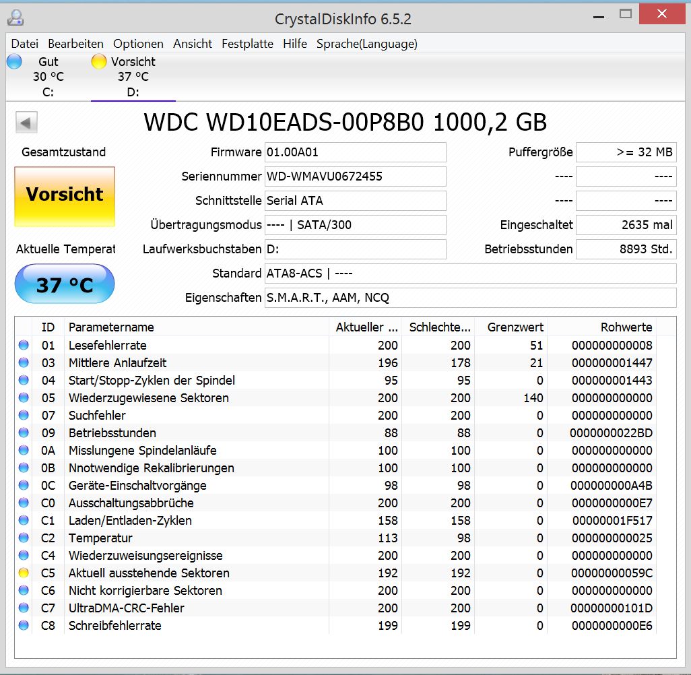The height and width of the screenshot is (675, 691).
Task: Open the Optionen menu
Action: tap(138, 44)
